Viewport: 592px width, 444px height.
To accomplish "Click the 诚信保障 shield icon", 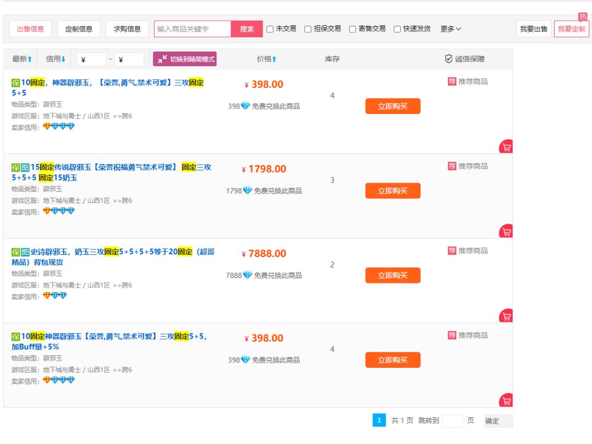I will tap(448, 59).
